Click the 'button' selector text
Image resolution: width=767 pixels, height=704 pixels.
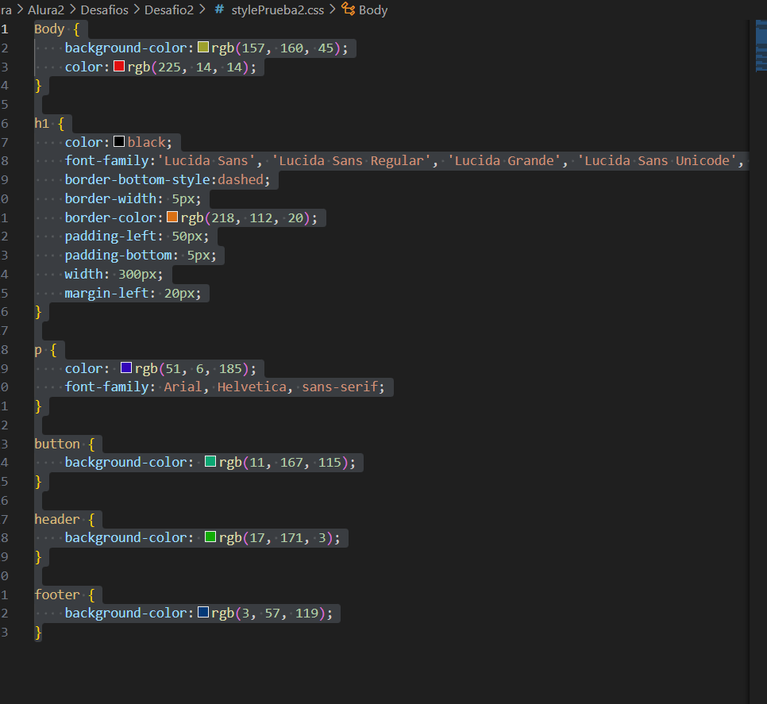[x=56, y=444]
